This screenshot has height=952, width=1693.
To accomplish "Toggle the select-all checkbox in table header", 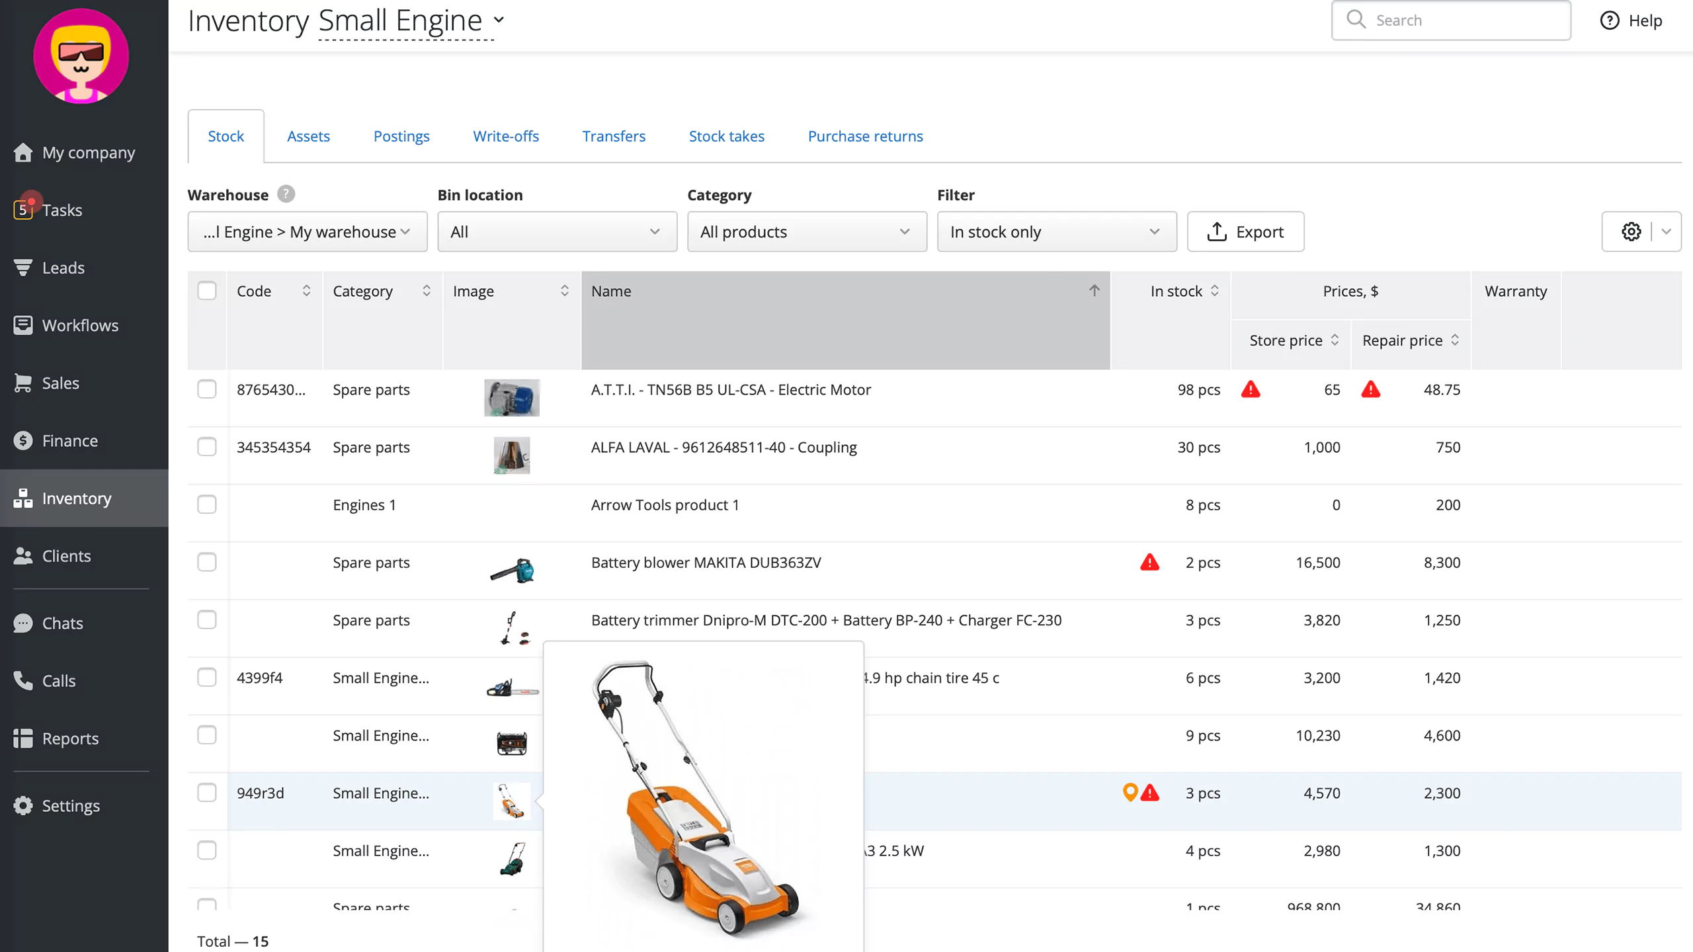I will [x=207, y=291].
